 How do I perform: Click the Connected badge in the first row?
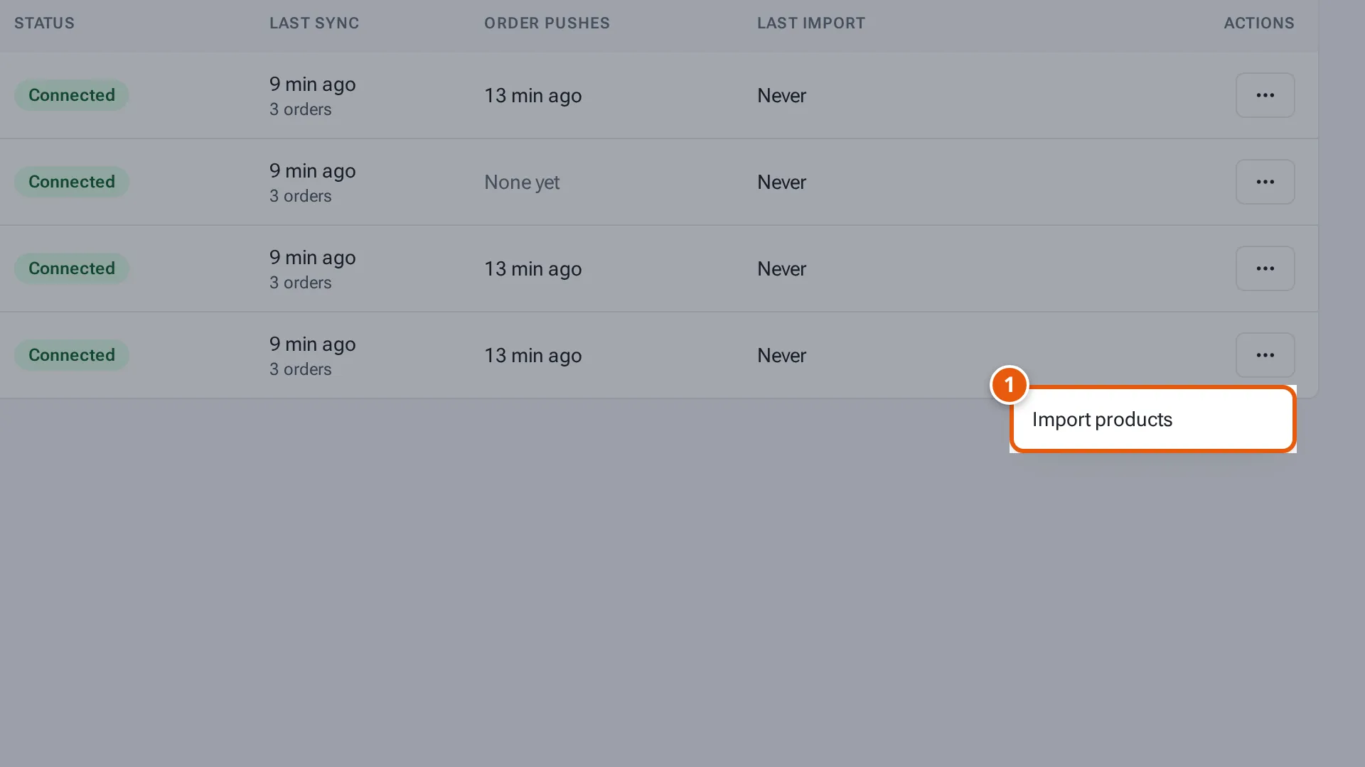[x=71, y=95]
